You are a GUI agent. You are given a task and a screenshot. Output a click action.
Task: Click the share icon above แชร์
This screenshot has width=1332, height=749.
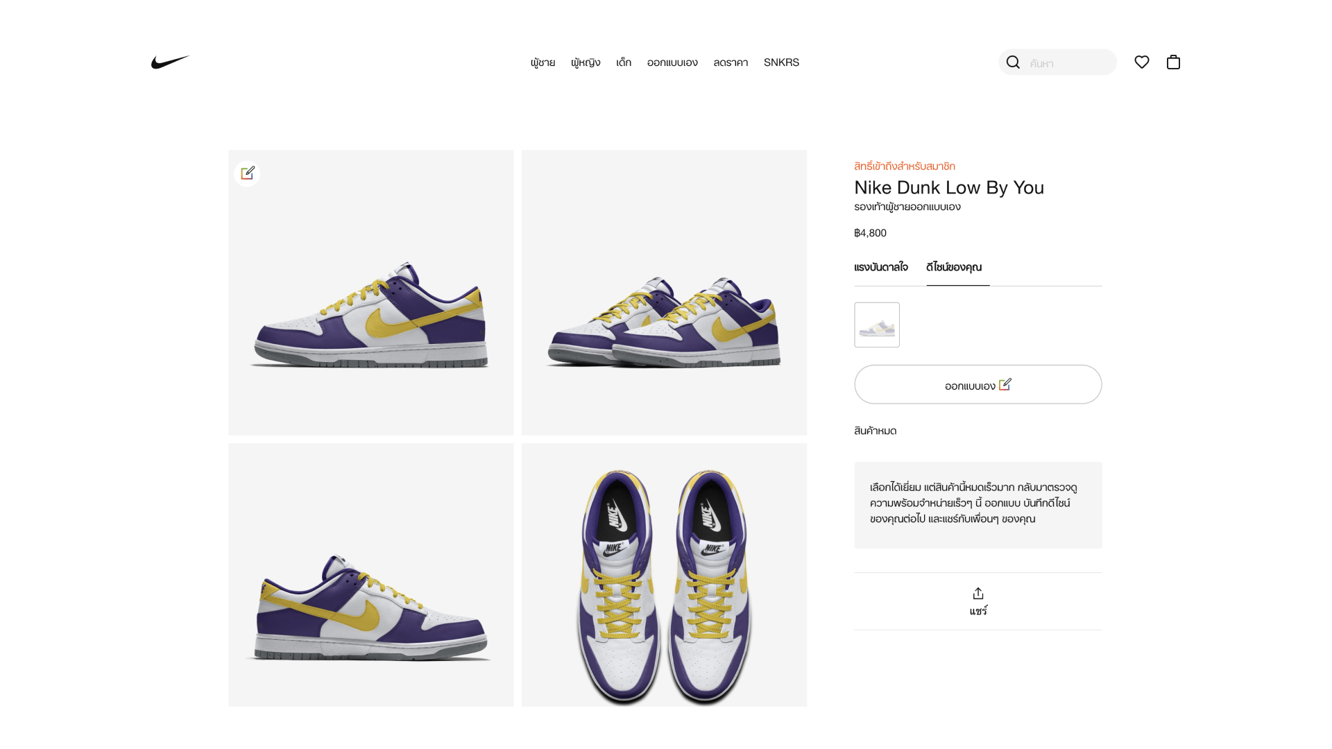pyautogui.click(x=978, y=594)
